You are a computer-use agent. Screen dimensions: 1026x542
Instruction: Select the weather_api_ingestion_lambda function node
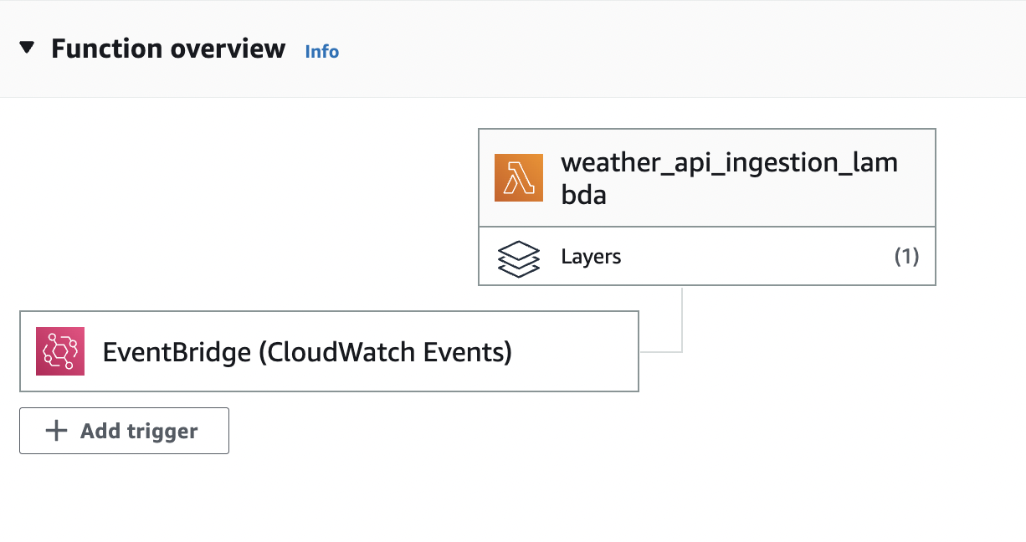coord(707,177)
